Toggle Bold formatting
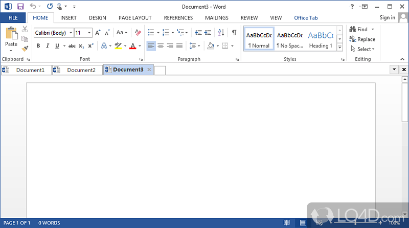Image resolution: width=409 pixels, height=228 pixels. [x=38, y=46]
